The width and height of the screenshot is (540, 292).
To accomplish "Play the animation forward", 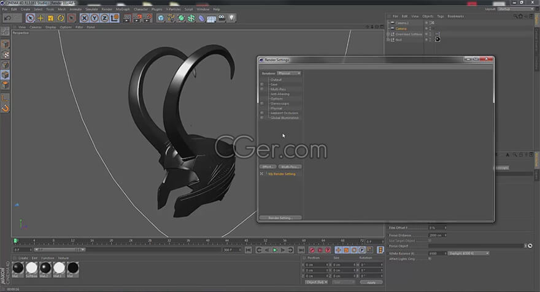I will click(x=275, y=250).
